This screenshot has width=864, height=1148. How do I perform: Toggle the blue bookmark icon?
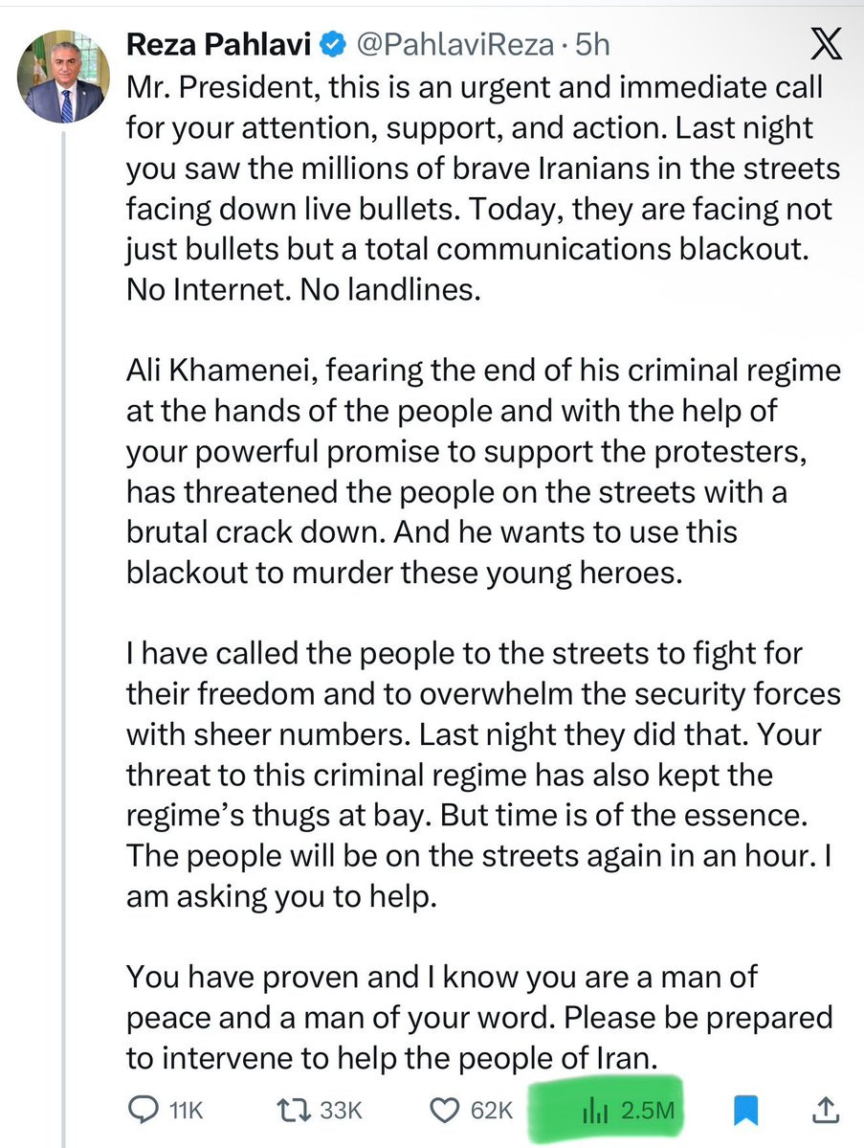pos(745,1110)
